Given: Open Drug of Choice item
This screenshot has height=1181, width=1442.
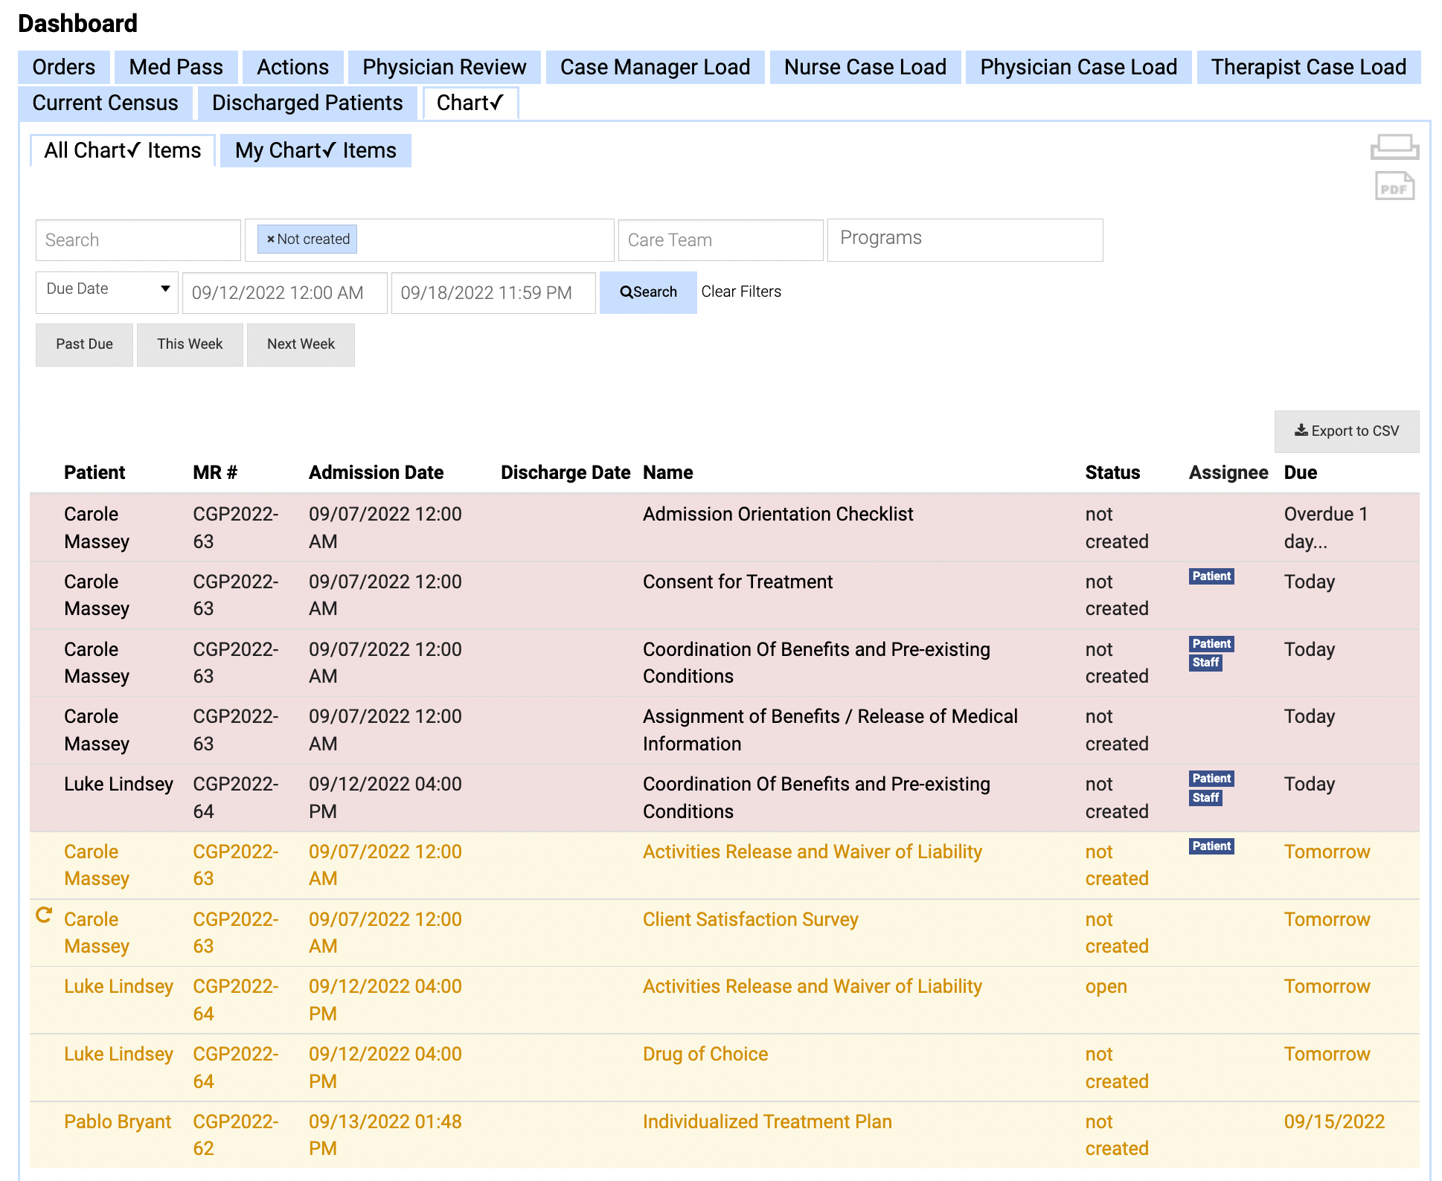Looking at the screenshot, I should tap(705, 1054).
